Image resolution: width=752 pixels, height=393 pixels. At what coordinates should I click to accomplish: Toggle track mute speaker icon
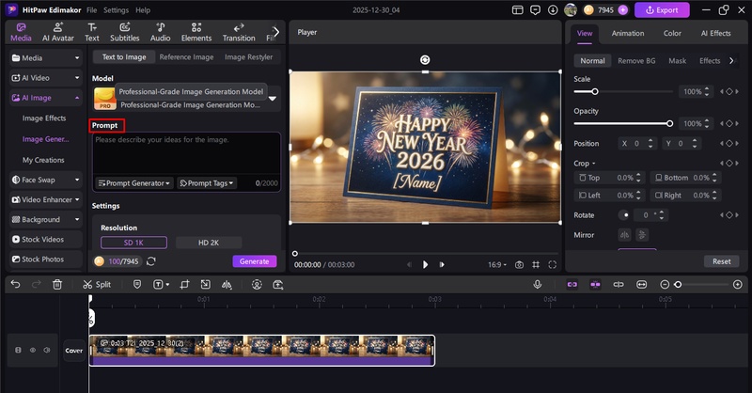tap(47, 351)
